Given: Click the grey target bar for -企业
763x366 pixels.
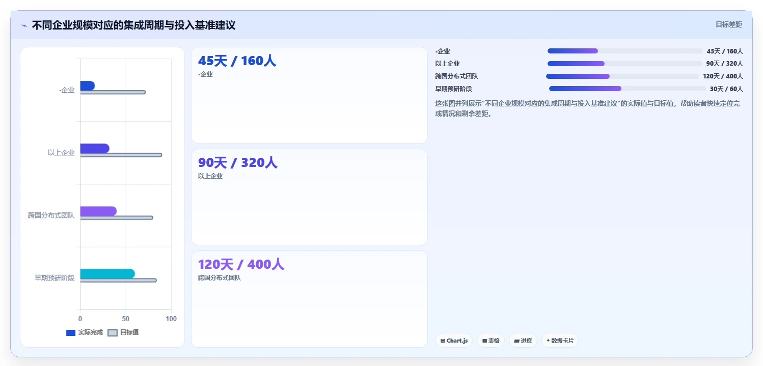Looking at the screenshot, I should point(113,92).
